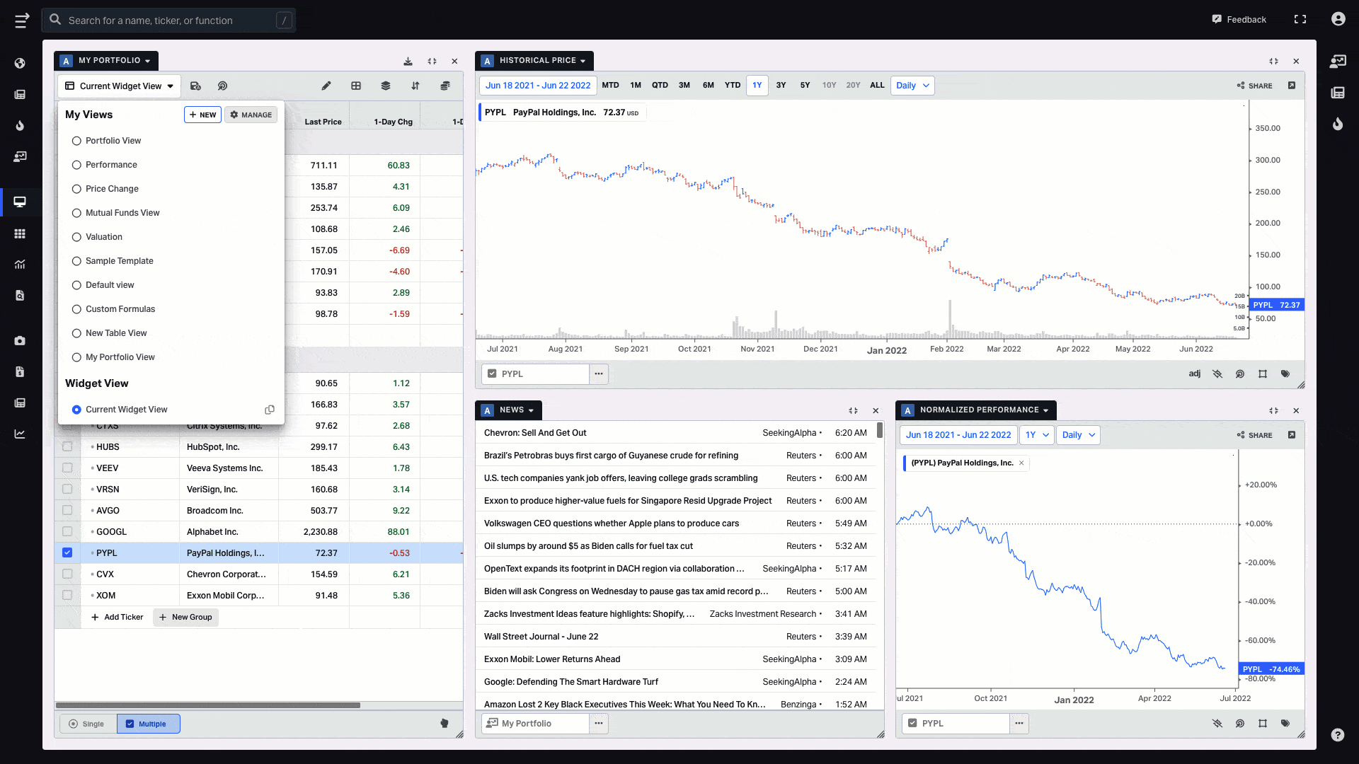The height and width of the screenshot is (764, 1359).
Task: Click SHARE in Historical Price widget
Action: [x=1254, y=86]
